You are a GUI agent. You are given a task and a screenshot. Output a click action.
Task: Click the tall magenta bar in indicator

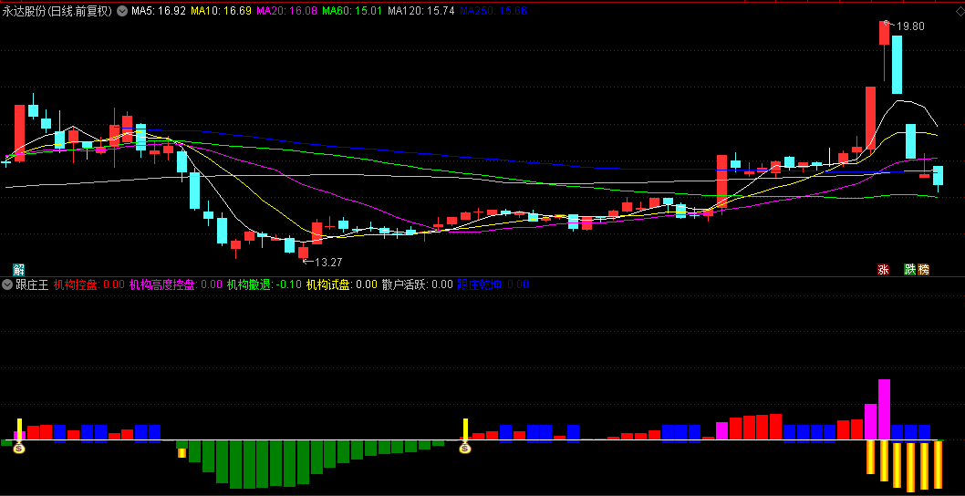[885, 409]
